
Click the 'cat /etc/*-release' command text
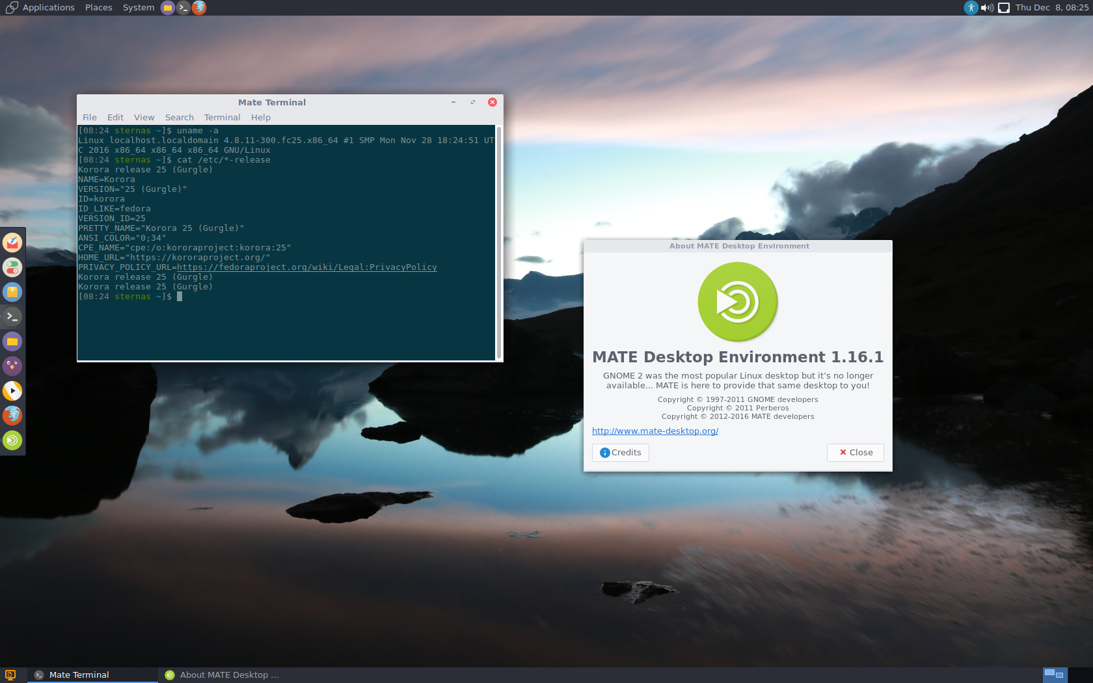(224, 160)
